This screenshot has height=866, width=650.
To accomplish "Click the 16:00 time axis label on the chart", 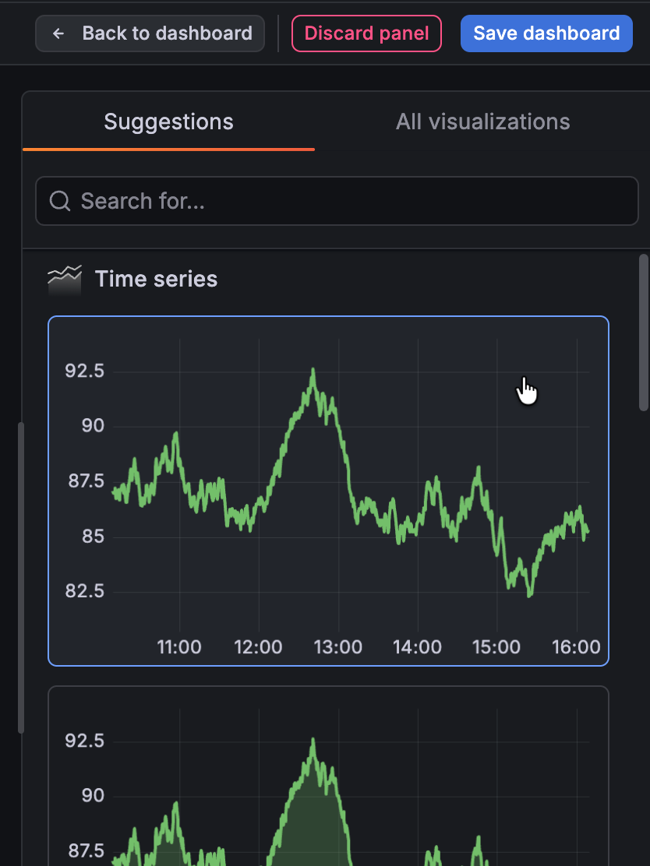I will tap(576, 646).
